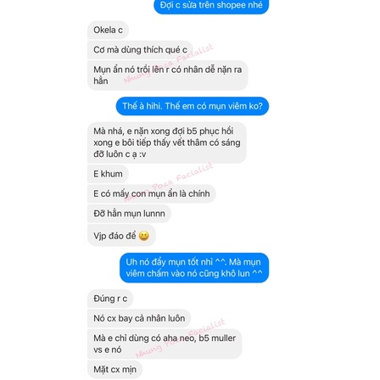Viewport: 380px width, 380px height.
Task: Select the "Okela c" message bubble
Action: click(x=108, y=30)
